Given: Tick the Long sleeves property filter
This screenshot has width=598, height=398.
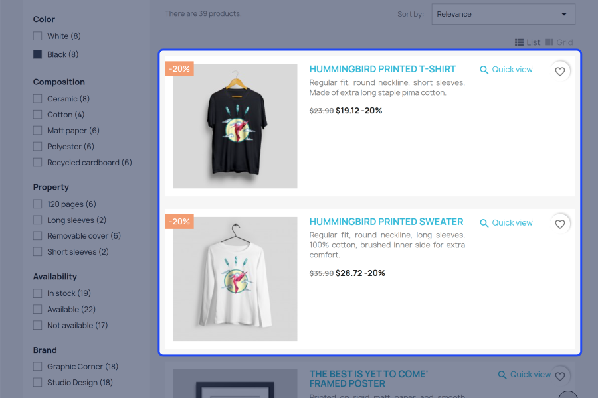Looking at the screenshot, I should pyautogui.click(x=37, y=220).
